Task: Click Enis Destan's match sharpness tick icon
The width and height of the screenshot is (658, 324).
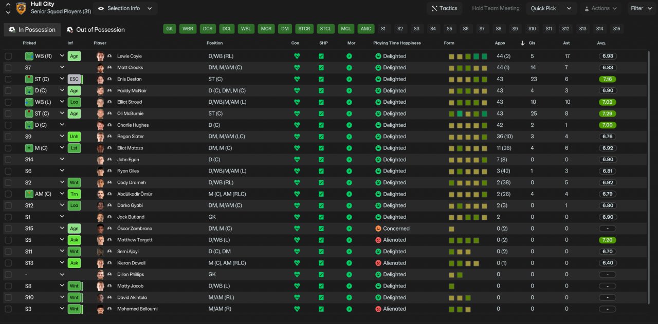Action: click(321, 79)
